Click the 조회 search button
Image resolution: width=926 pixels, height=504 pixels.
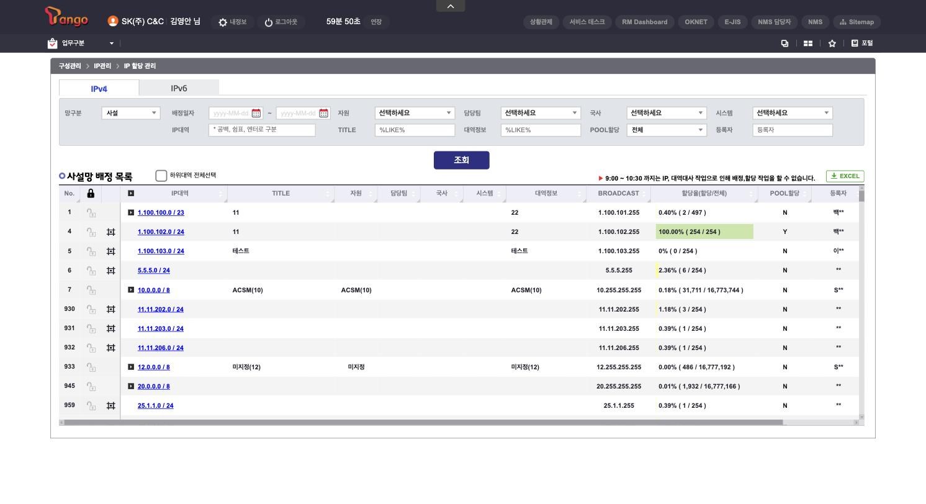point(461,160)
